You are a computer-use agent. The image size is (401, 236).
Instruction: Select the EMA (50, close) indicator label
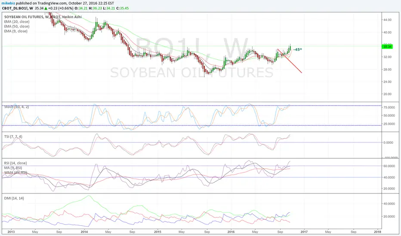pyautogui.click(x=17, y=26)
